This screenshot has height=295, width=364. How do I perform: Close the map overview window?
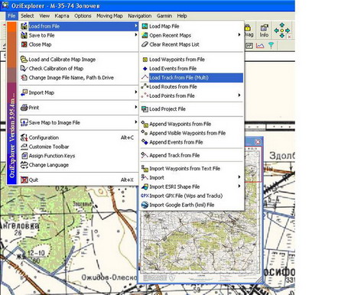(x=258, y=142)
